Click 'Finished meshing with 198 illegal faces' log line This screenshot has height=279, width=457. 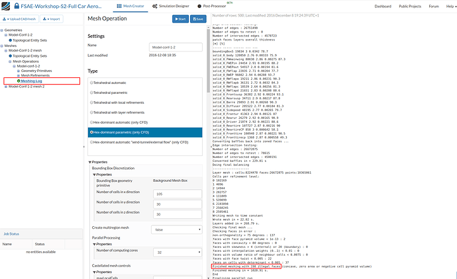coord(246,266)
